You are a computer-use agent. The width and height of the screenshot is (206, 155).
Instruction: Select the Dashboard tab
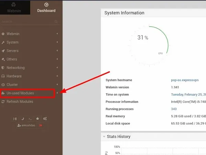(46, 7)
